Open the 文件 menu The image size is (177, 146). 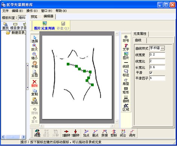(5, 11)
